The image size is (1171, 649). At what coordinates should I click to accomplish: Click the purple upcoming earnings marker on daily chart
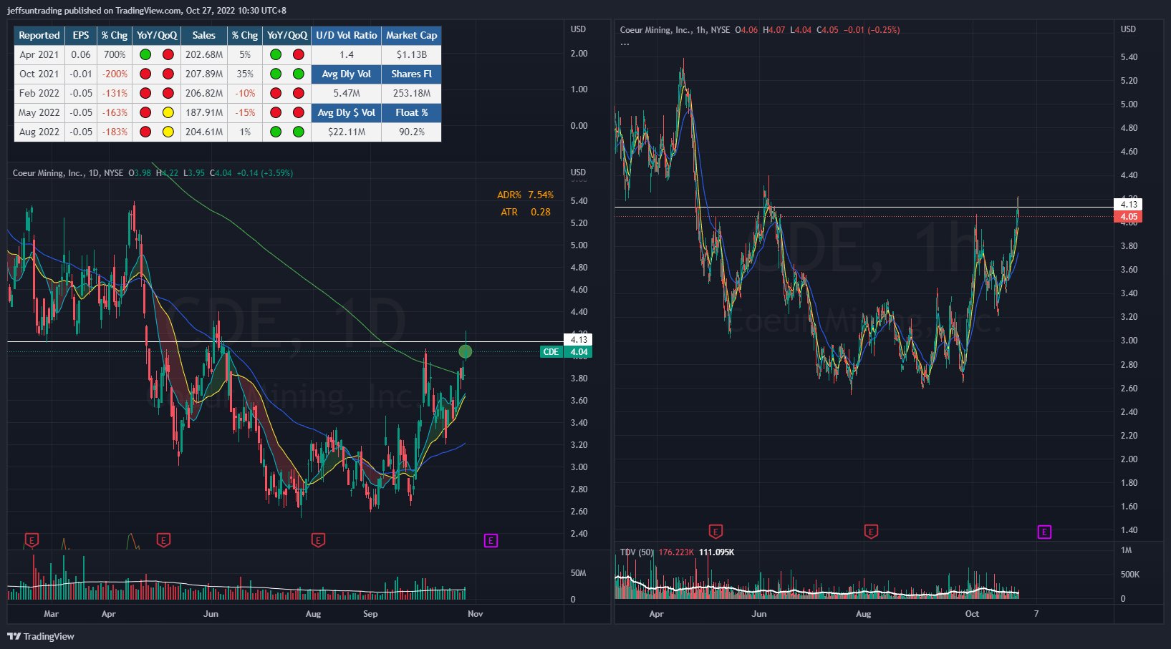click(x=491, y=540)
